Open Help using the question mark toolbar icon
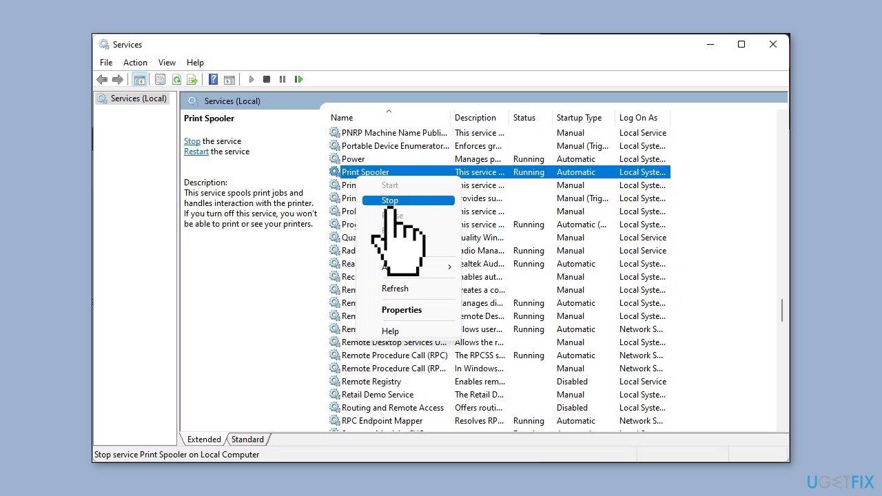 (212, 79)
